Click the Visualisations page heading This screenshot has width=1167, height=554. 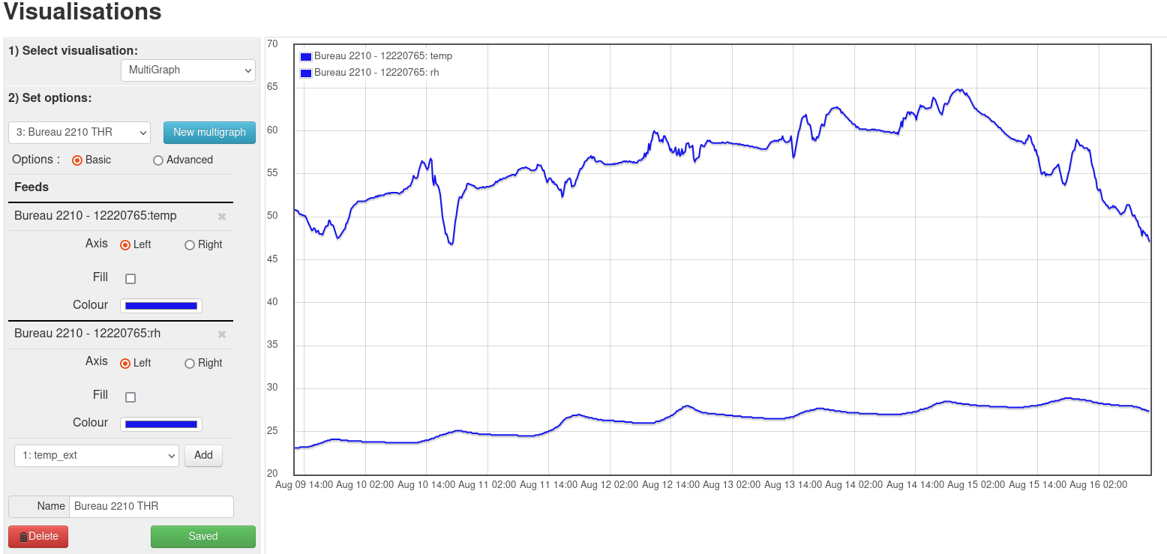coord(82,11)
